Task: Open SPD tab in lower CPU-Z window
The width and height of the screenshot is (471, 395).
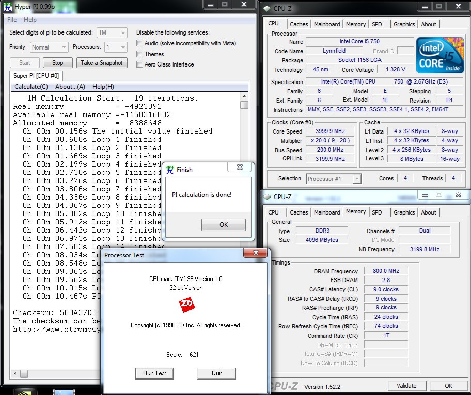Action: pyautogui.click(x=377, y=212)
